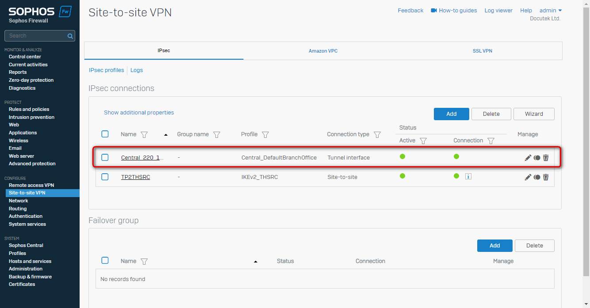Click the sort arrow beside IPsec Name column
The image size is (590, 308).
coord(166,135)
